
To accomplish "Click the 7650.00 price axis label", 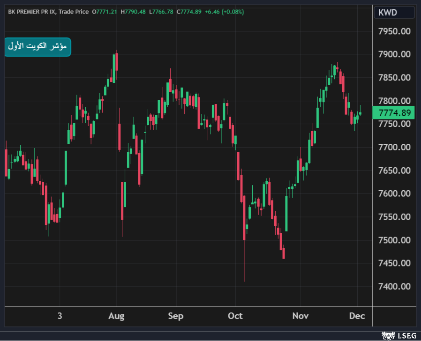I will click(394, 170).
